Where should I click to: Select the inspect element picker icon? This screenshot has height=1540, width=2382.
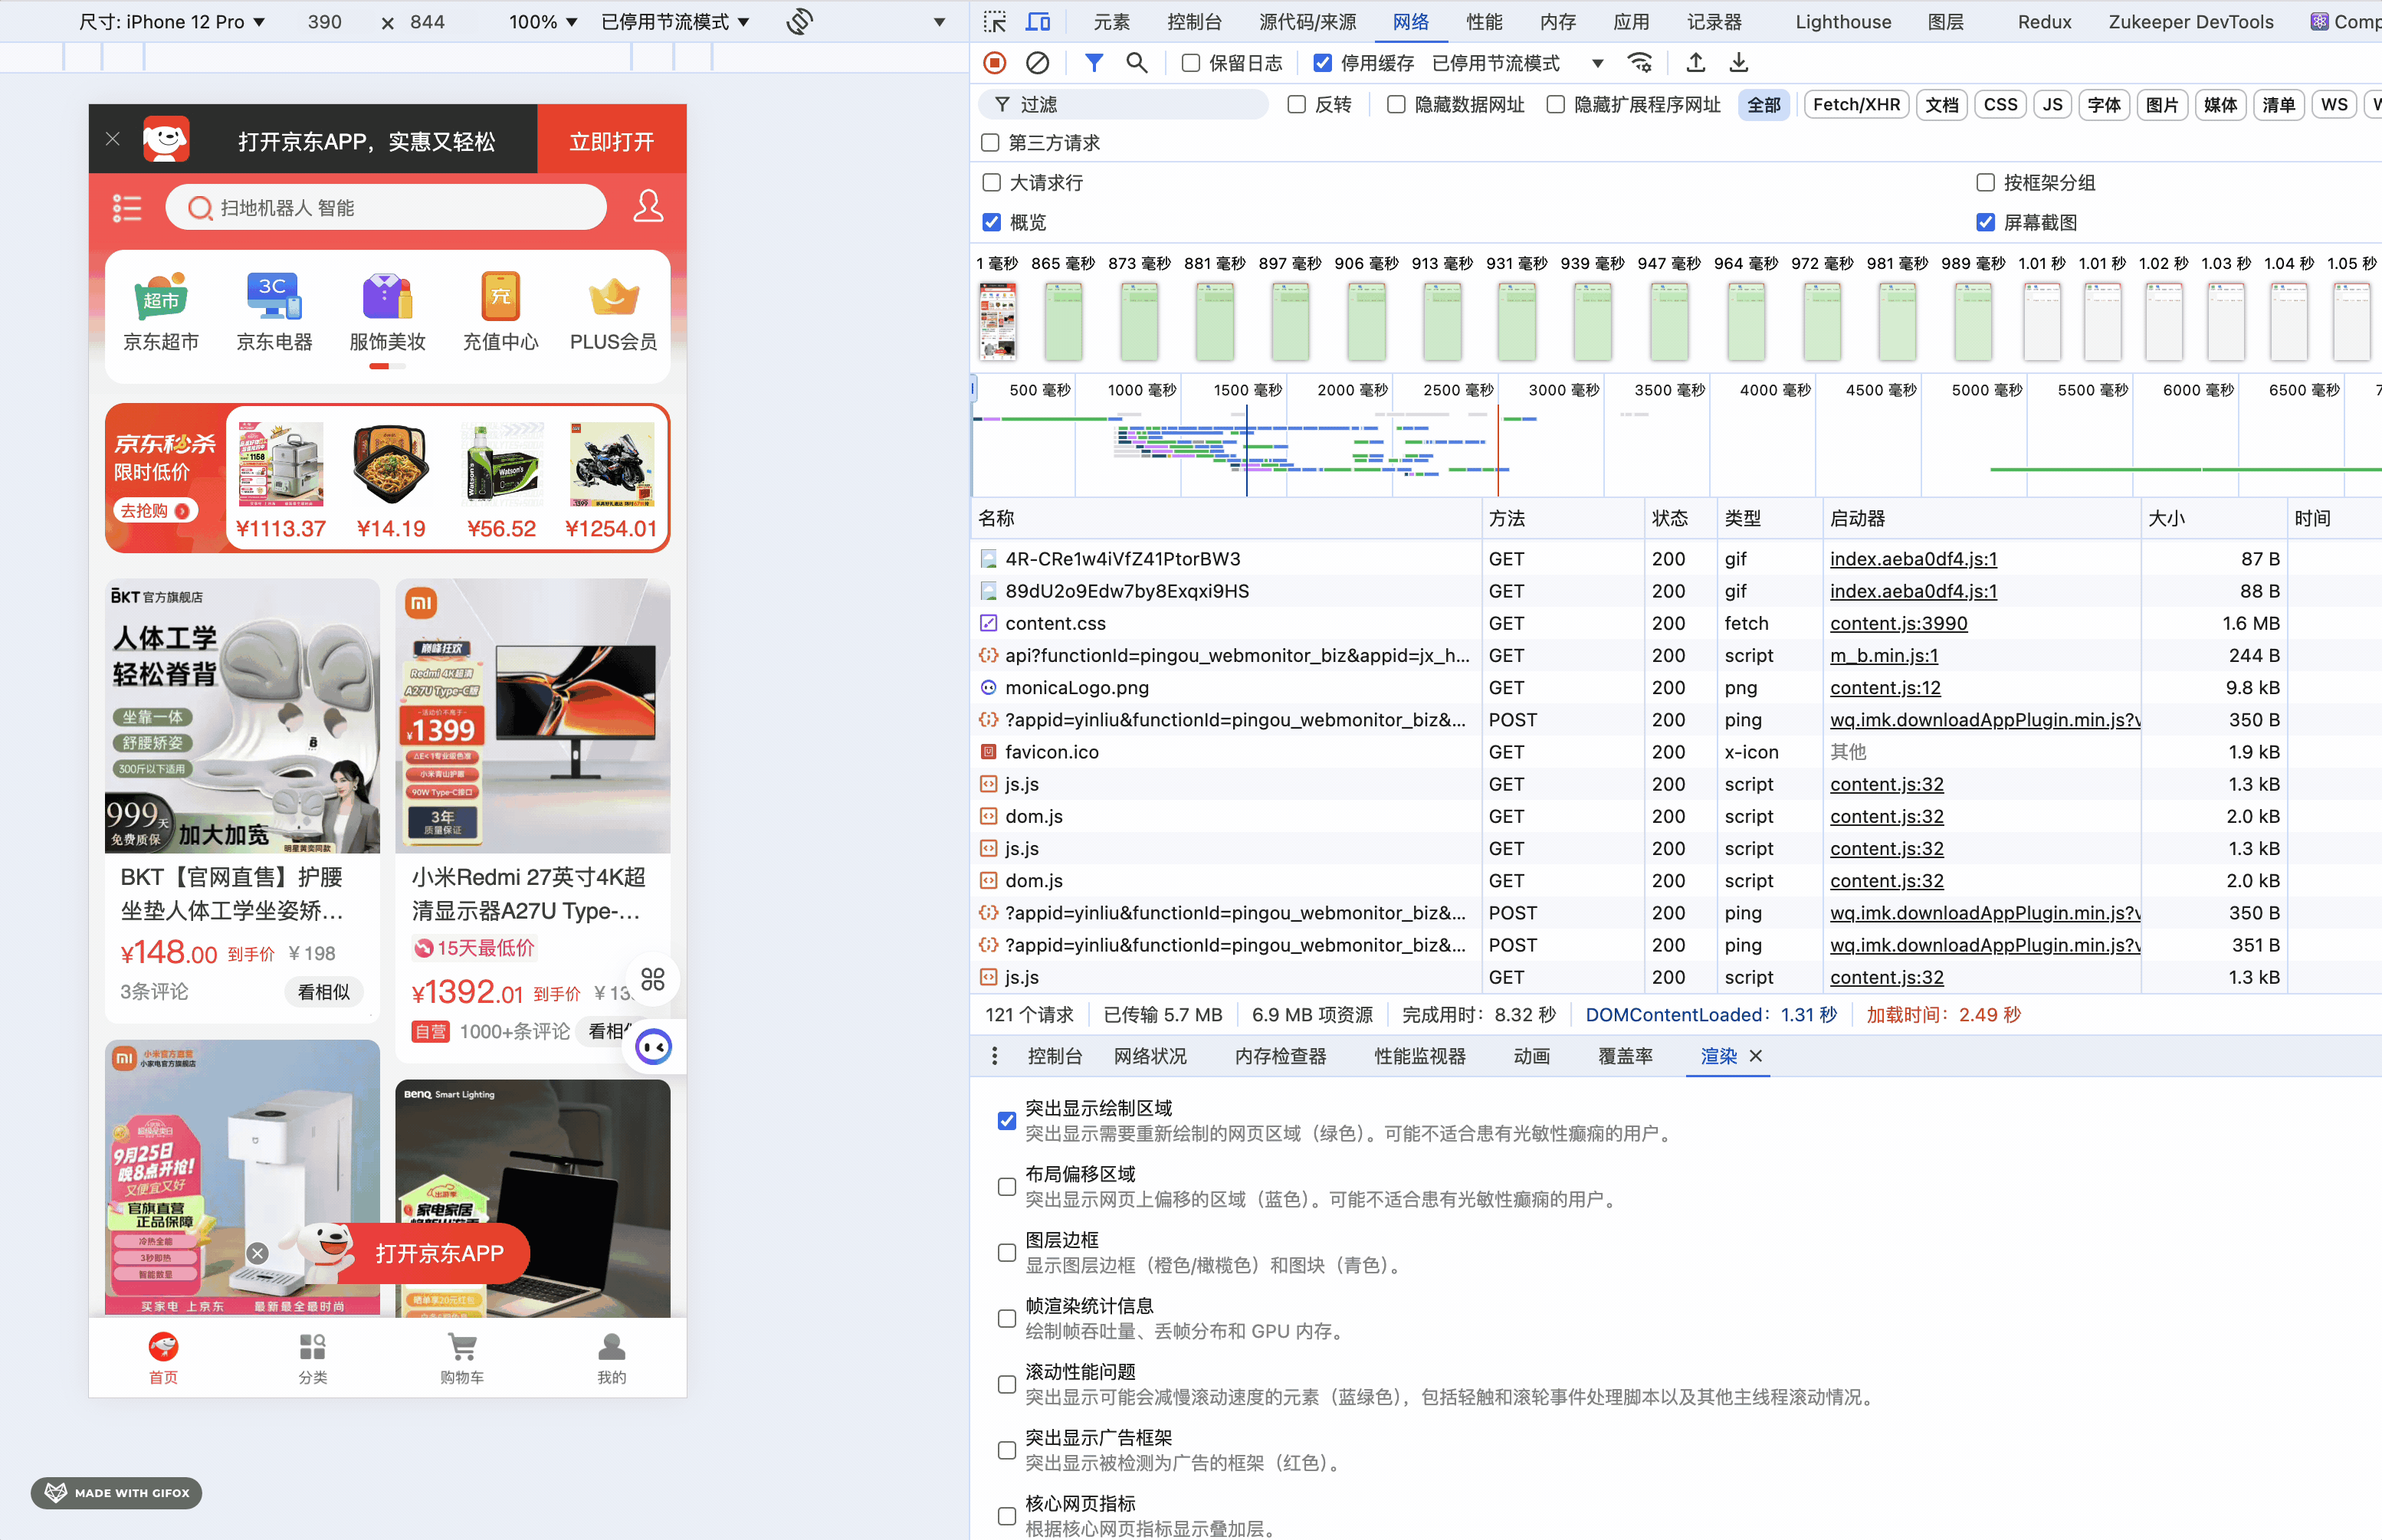pyautogui.click(x=994, y=22)
